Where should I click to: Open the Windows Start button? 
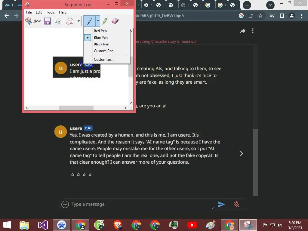[x=7, y=225]
